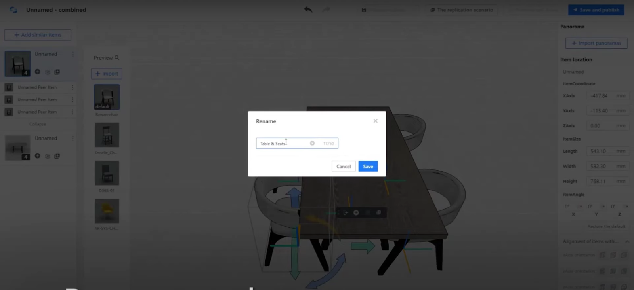Click the app logo in the header

(13, 10)
